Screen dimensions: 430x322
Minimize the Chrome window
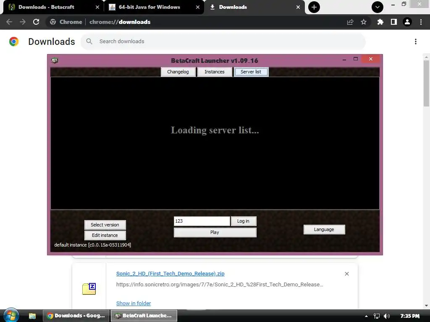[x=393, y=4]
